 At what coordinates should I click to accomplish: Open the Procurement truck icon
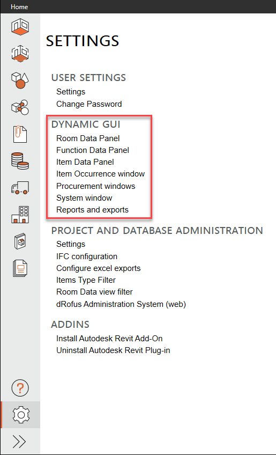pos(20,188)
